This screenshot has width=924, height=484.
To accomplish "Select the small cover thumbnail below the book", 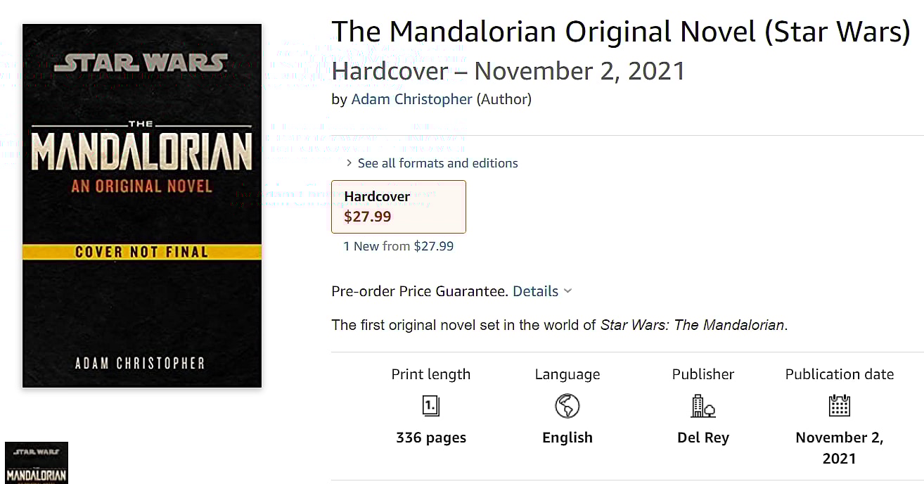I will (x=37, y=462).
